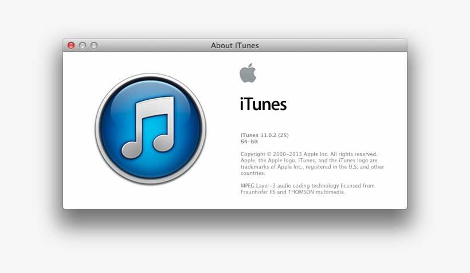This screenshot has width=470, height=273.
Task: Click the large iTunes heading text
Action: (x=263, y=104)
